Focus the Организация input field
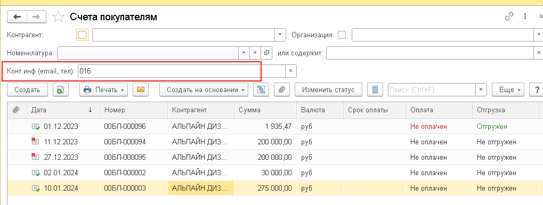 443,35
